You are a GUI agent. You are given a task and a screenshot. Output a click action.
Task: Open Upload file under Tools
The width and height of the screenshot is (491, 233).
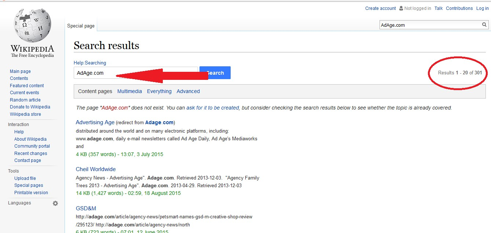pos(25,178)
